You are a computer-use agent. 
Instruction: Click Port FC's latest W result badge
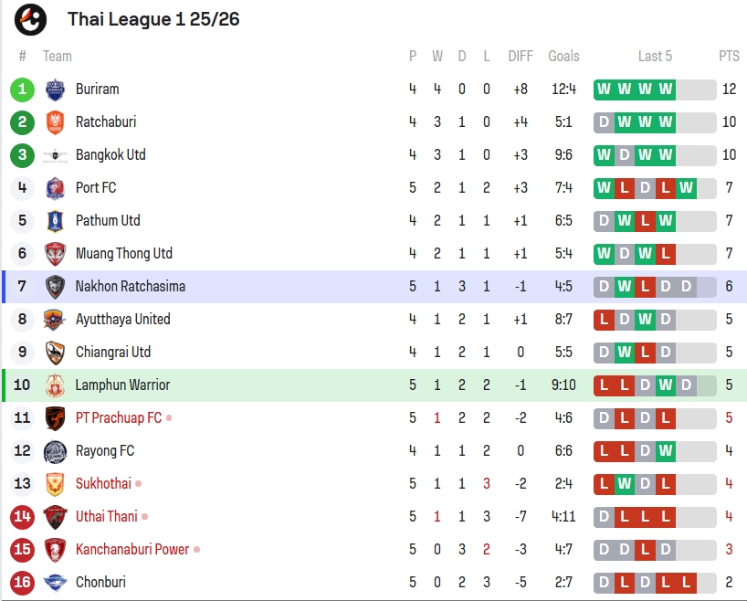tap(686, 188)
